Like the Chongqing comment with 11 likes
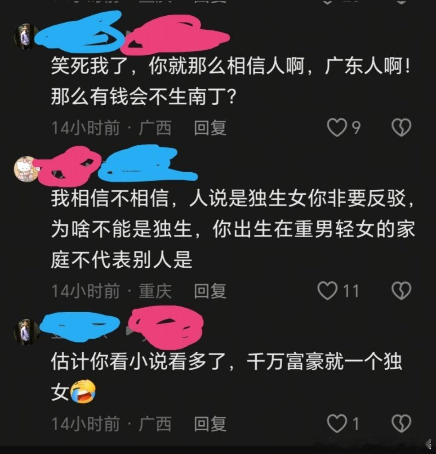This screenshot has height=454, width=436. click(x=328, y=290)
